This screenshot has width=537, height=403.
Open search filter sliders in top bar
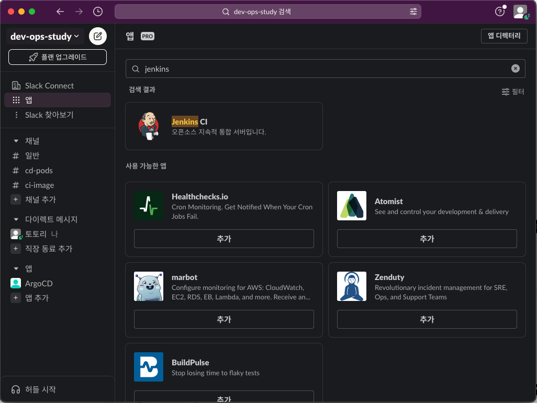[x=413, y=12]
